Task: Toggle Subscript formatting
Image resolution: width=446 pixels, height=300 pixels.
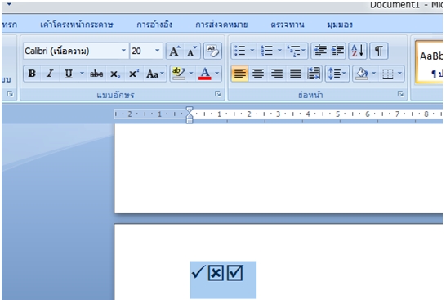Action: pos(115,74)
